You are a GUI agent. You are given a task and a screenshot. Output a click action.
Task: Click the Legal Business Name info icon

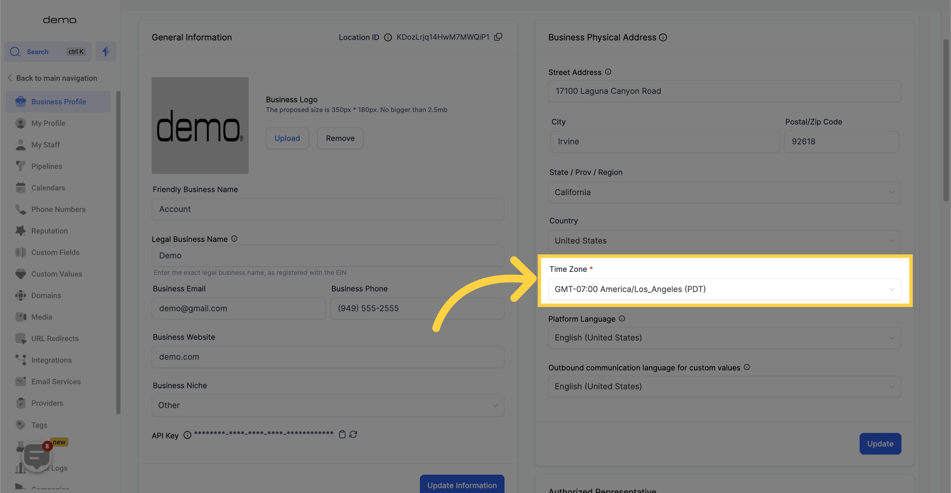click(234, 239)
